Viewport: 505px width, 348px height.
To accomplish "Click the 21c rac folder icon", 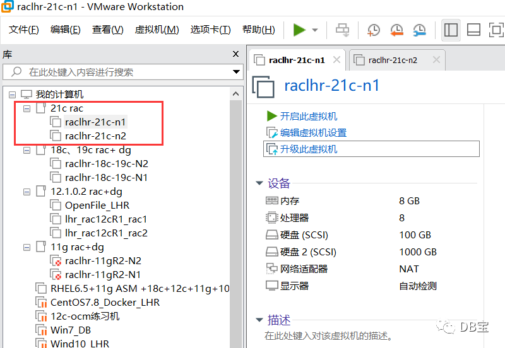I will coord(41,108).
